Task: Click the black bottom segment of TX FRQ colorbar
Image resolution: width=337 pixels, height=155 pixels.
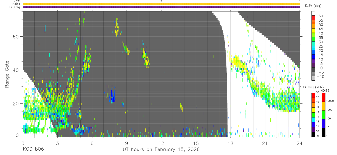Action: tap(313, 134)
